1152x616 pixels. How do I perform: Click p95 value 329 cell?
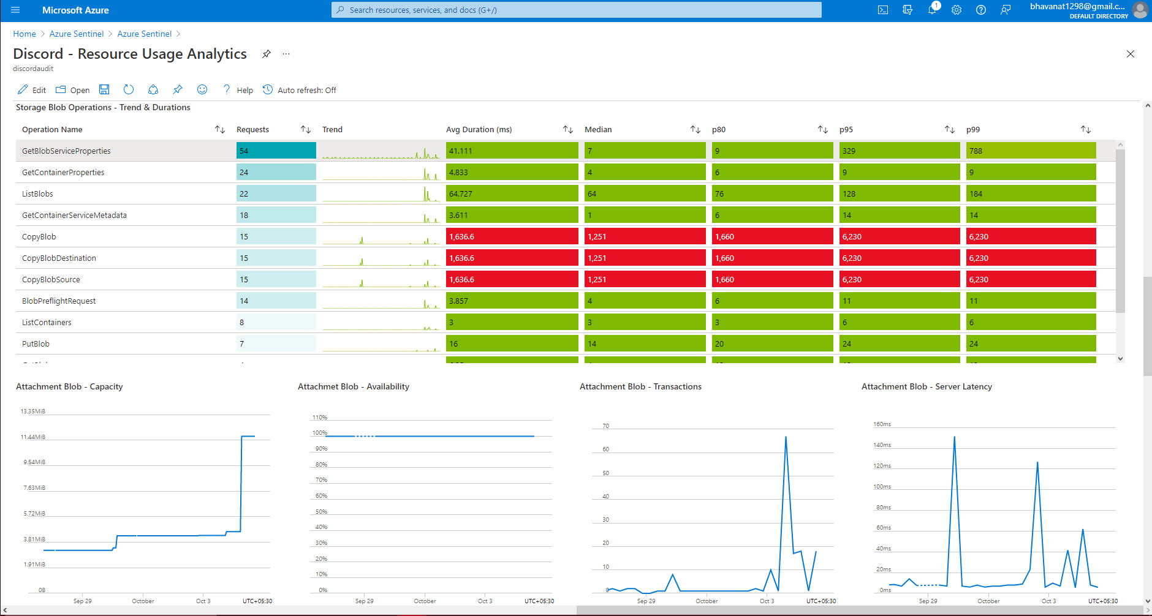pyautogui.click(x=900, y=151)
